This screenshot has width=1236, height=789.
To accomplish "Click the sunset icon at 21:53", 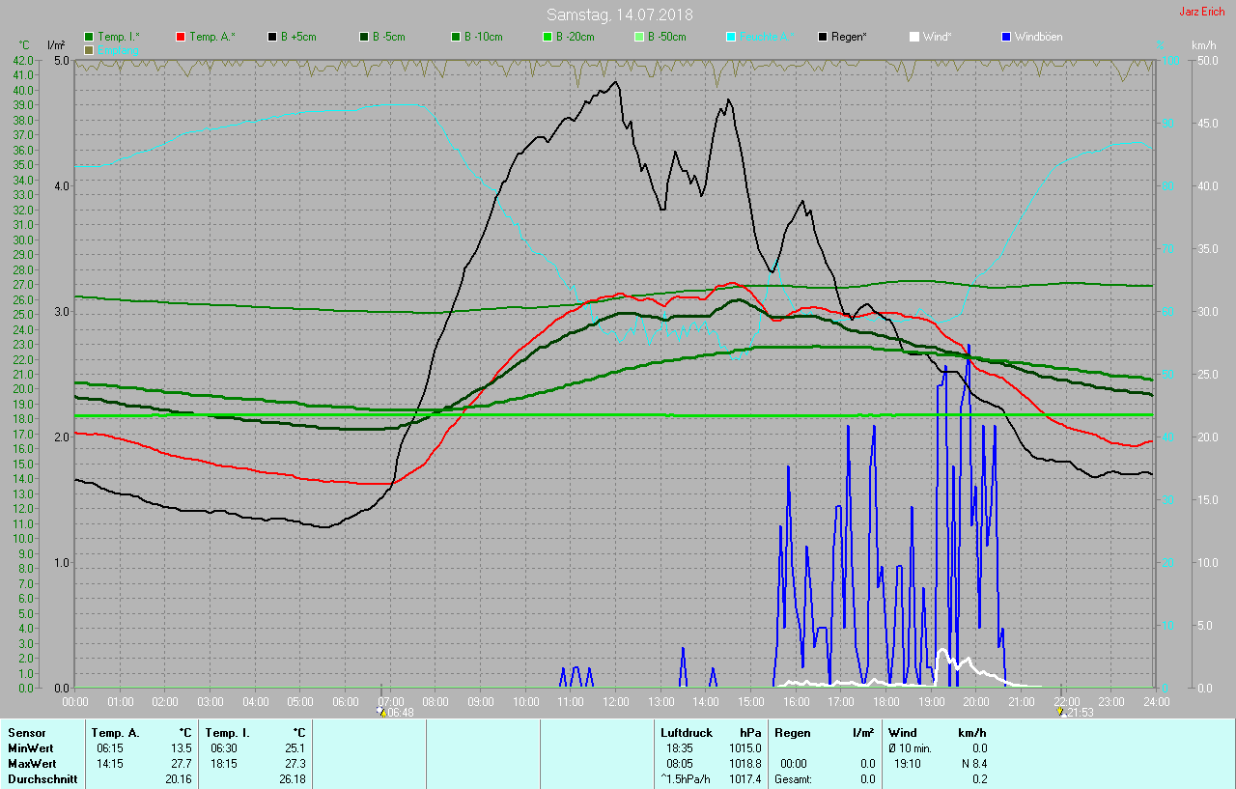I will [x=1061, y=712].
